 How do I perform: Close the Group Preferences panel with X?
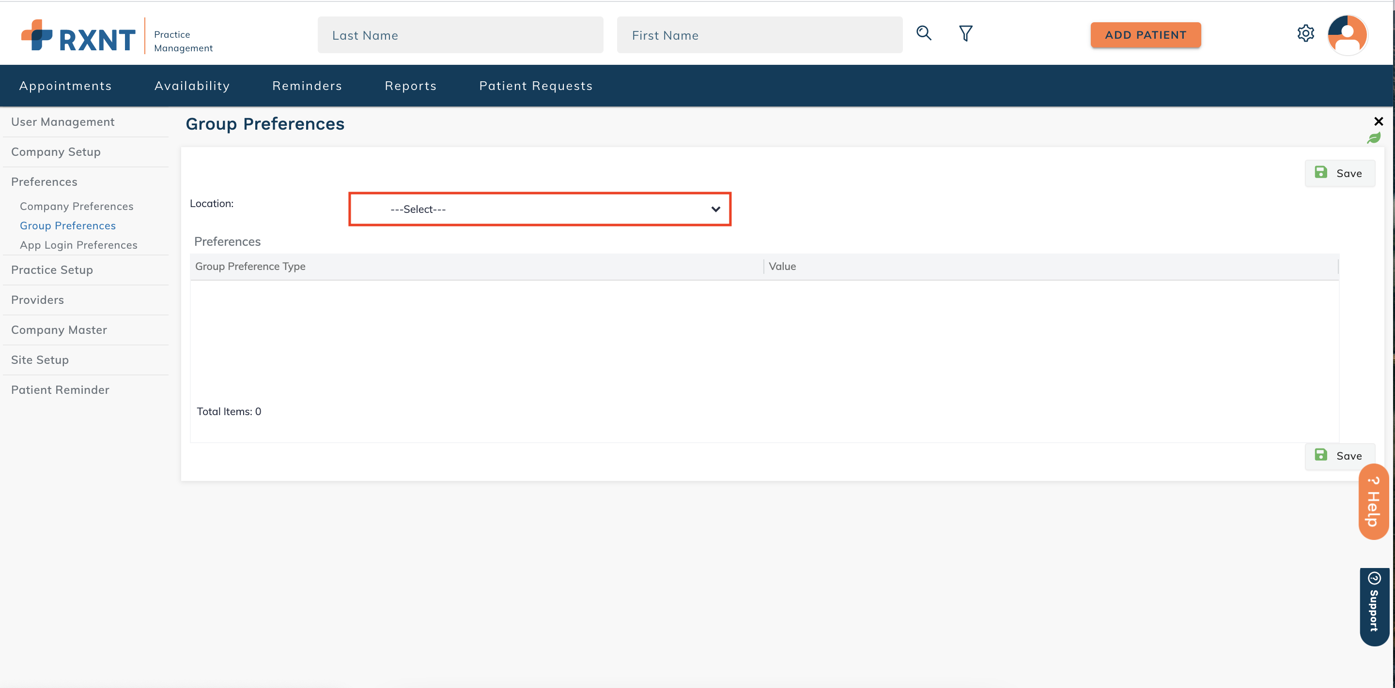pyautogui.click(x=1379, y=121)
